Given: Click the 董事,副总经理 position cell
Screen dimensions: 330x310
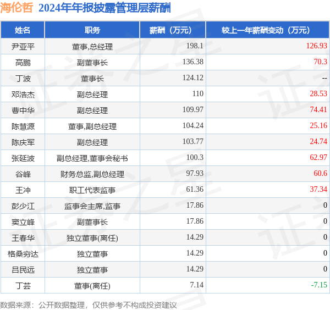Looking at the screenshot, I should (92, 126).
